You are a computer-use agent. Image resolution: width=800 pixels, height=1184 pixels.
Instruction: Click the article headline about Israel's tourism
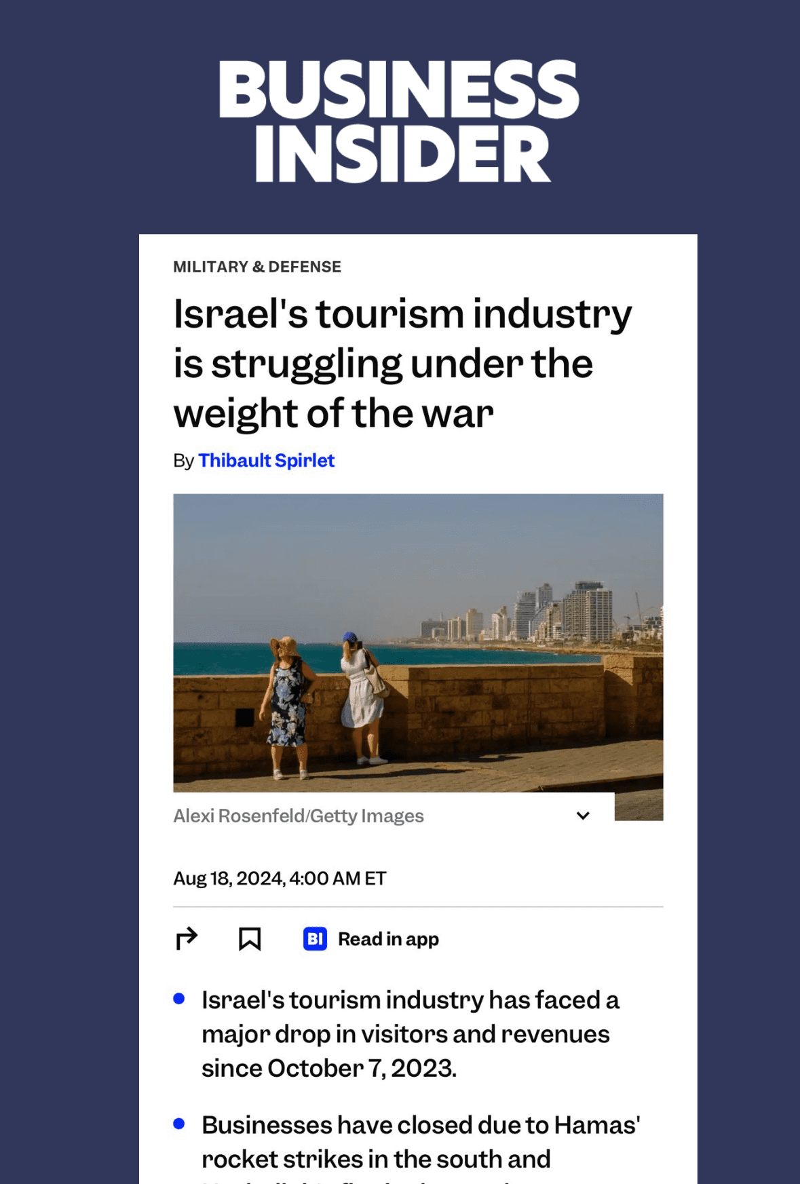402,363
